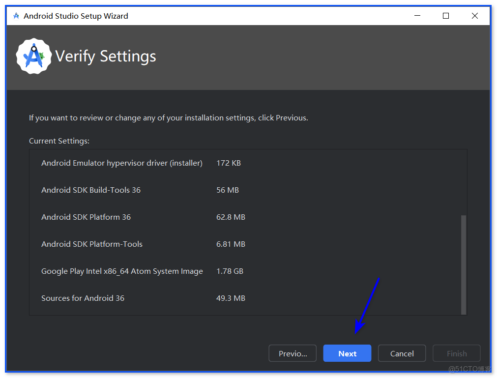Select the Google Play Intel x86_64 System Image entry
The width and height of the screenshot is (497, 378).
122,271
